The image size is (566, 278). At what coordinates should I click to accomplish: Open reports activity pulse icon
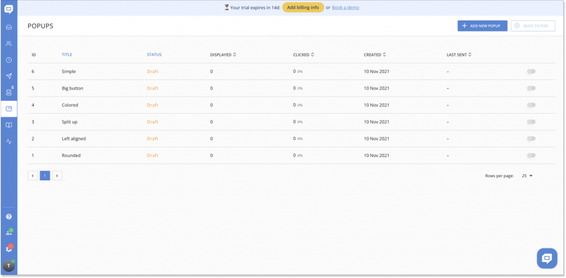(9, 142)
